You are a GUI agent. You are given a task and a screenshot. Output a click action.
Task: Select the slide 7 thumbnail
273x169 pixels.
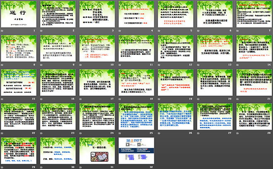click(254, 14)
